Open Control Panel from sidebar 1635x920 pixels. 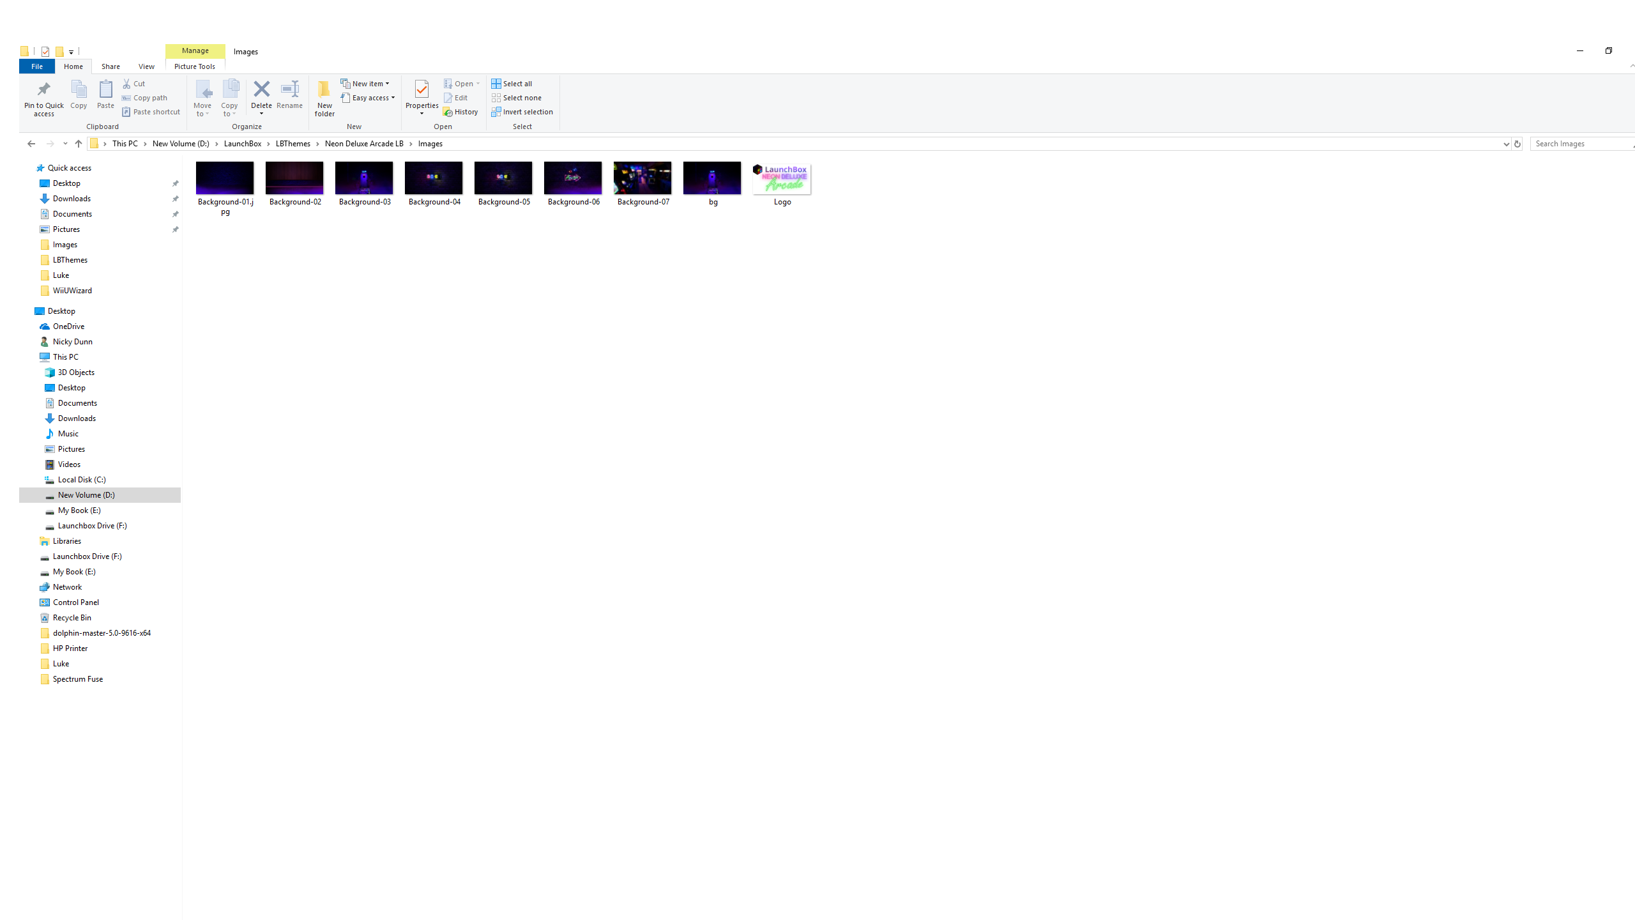point(75,602)
